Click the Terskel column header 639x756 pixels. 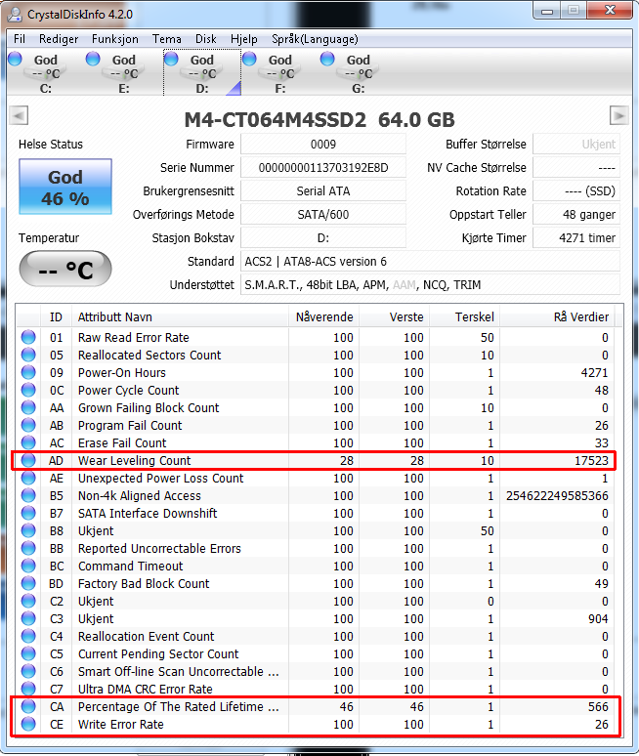(464, 316)
